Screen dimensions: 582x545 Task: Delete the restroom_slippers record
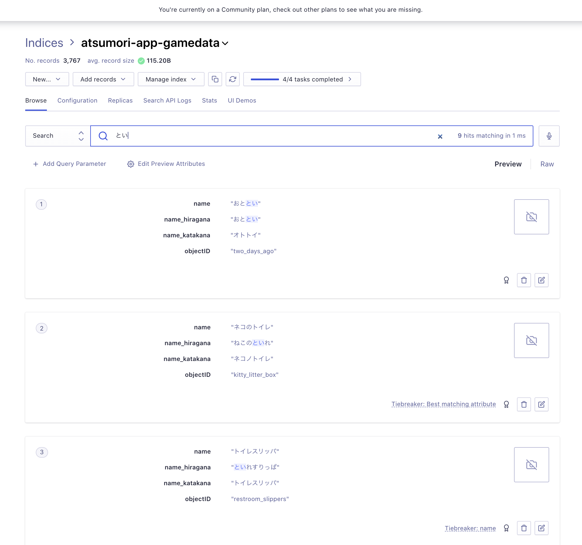pyautogui.click(x=524, y=528)
